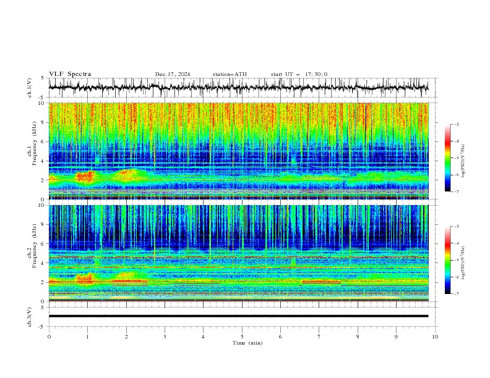Click the "station=ATH" label

pyautogui.click(x=230, y=74)
